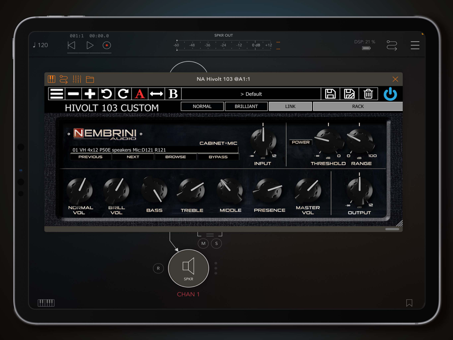The image size is (453, 340).
Task: Select the LINK channel tab
Action: click(x=290, y=107)
